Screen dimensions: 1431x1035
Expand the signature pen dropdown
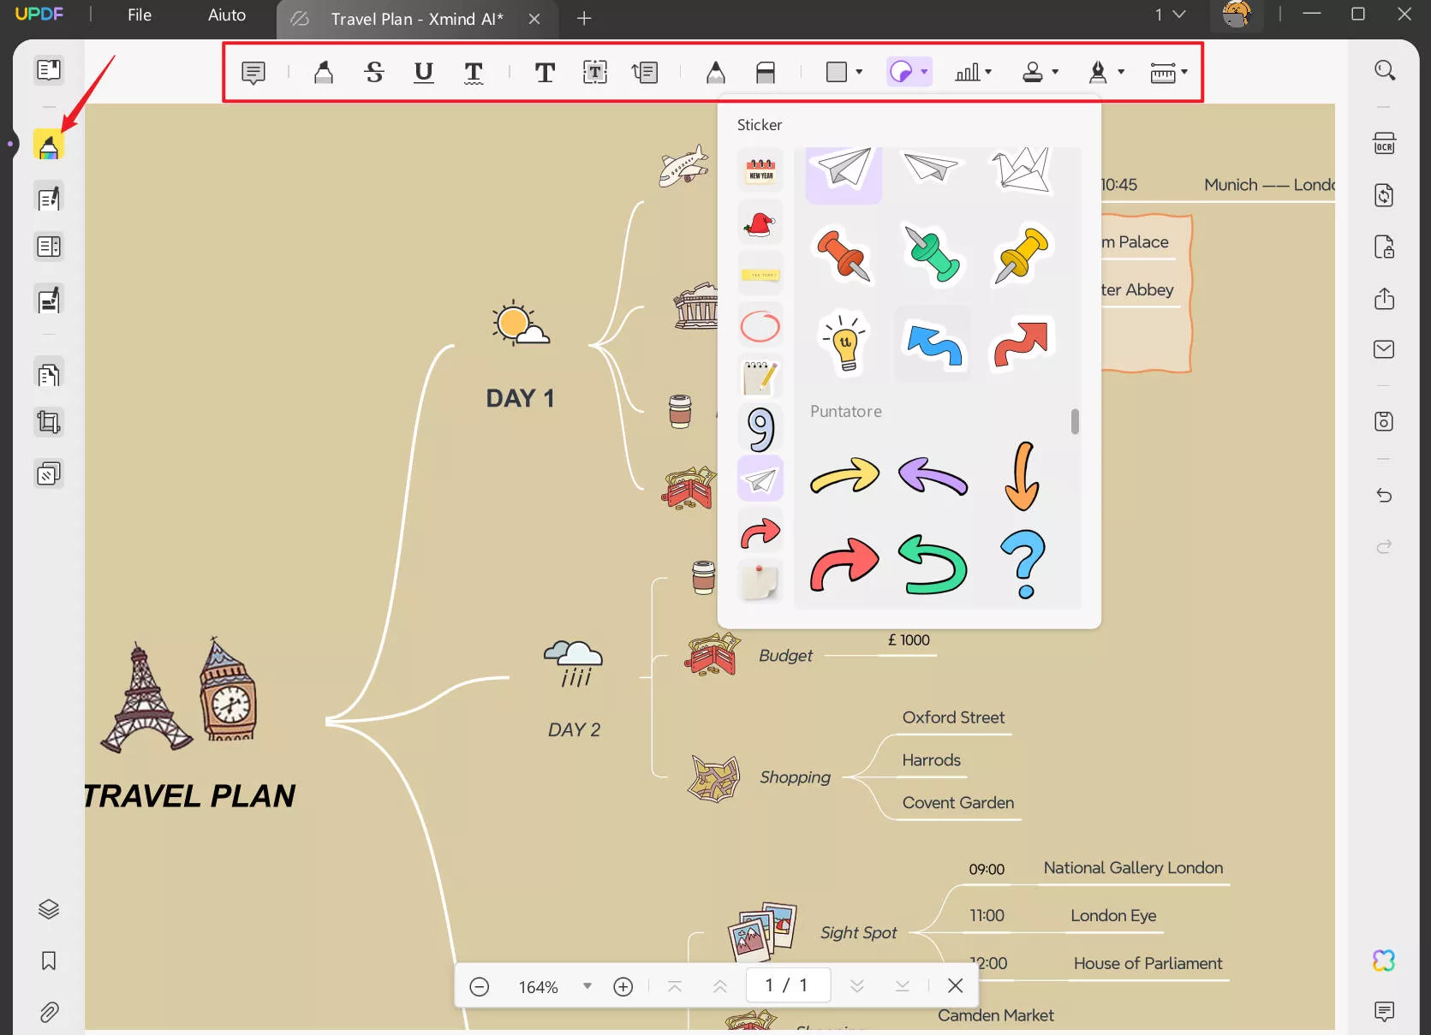[x=1121, y=73]
